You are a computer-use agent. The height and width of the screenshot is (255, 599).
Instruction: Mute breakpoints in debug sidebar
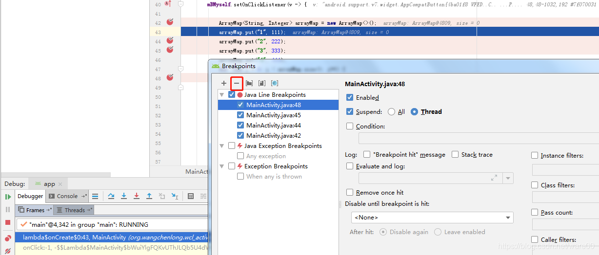pyautogui.click(x=8, y=251)
